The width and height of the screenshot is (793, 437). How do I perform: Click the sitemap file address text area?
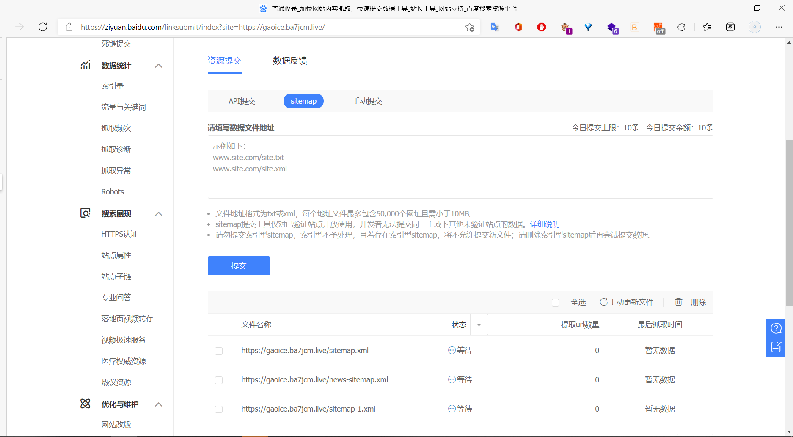(460, 167)
